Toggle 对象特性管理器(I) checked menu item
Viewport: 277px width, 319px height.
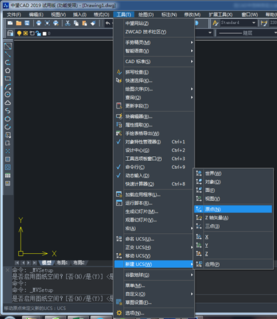(x=154, y=142)
